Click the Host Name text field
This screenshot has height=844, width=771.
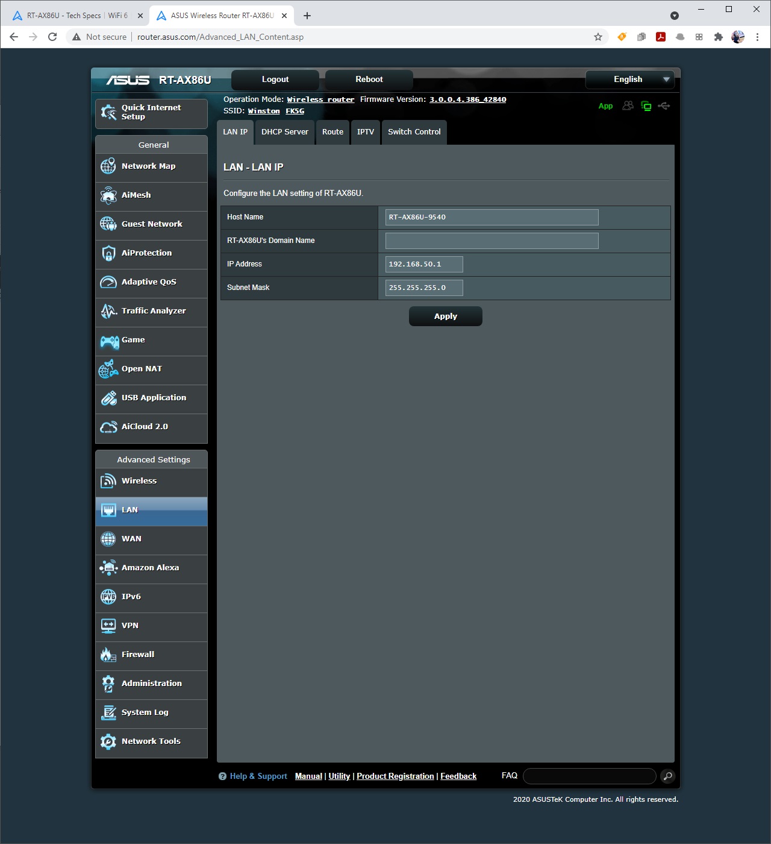tap(492, 217)
